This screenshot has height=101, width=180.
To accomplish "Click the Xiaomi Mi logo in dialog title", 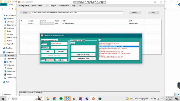I will pyautogui.click(x=42, y=36).
